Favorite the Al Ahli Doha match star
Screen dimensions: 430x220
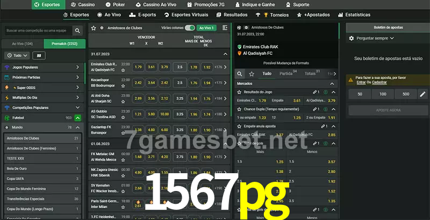pos(123,102)
